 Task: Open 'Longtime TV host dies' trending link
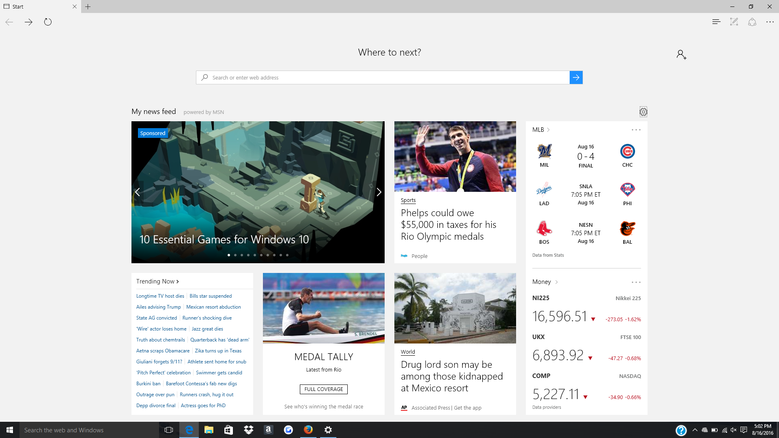tap(160, 296)
